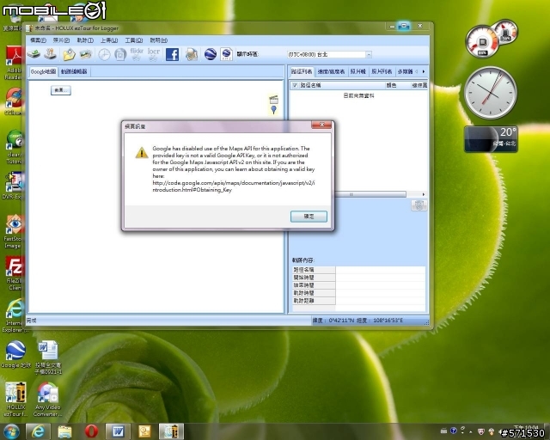Open Google Earth desktop shortcut

click(x=15, y=354)
